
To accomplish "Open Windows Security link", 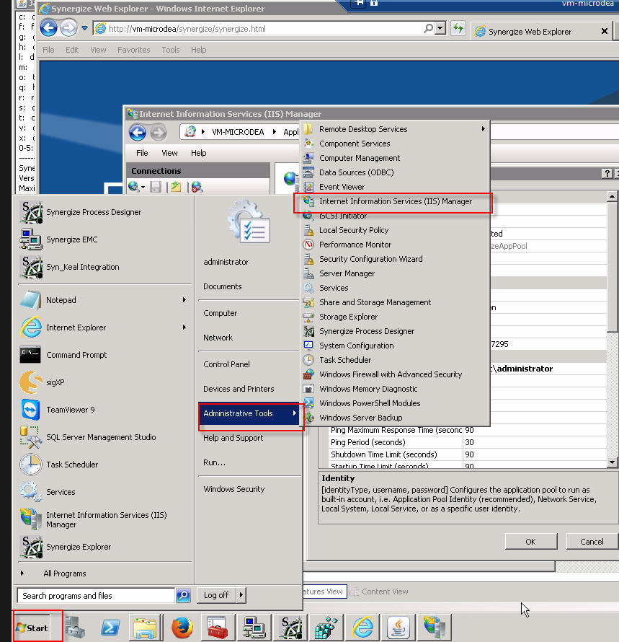I will click(x=233, y=489).
